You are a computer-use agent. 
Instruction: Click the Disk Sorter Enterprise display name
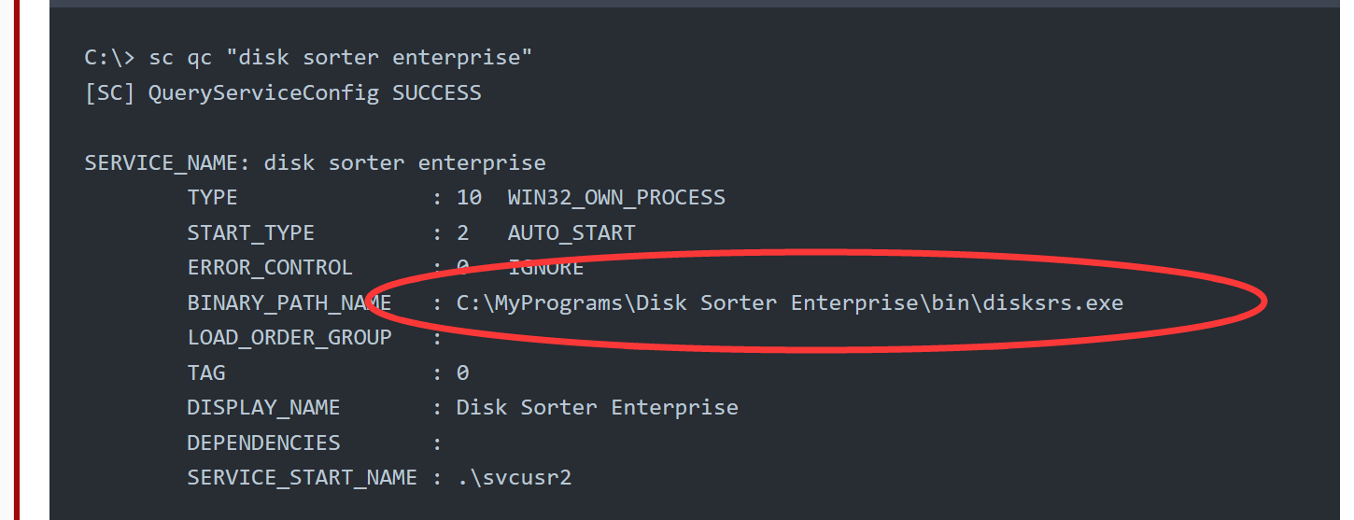coord(598,408)
